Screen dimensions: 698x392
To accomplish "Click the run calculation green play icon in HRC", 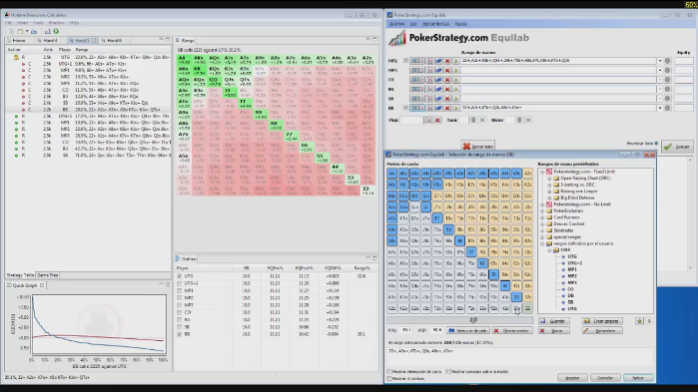I will point(56,31).
